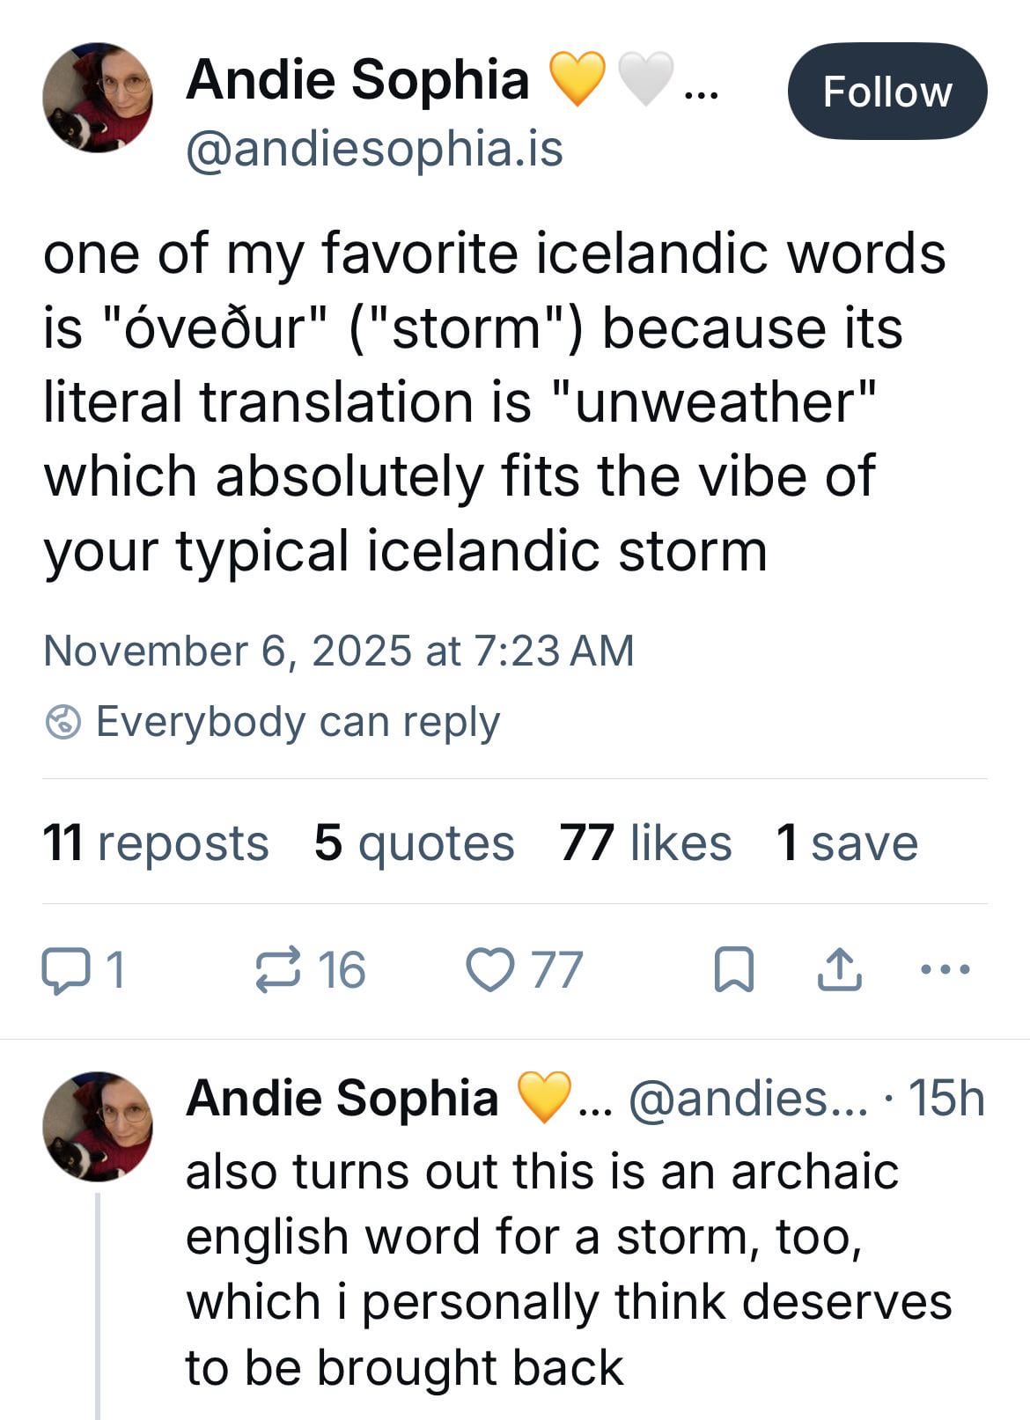The width and height of the screenshot is (1030, 1420).
Task: Open the @andiesophia.is handle link
Action: (x=374, y=149)
